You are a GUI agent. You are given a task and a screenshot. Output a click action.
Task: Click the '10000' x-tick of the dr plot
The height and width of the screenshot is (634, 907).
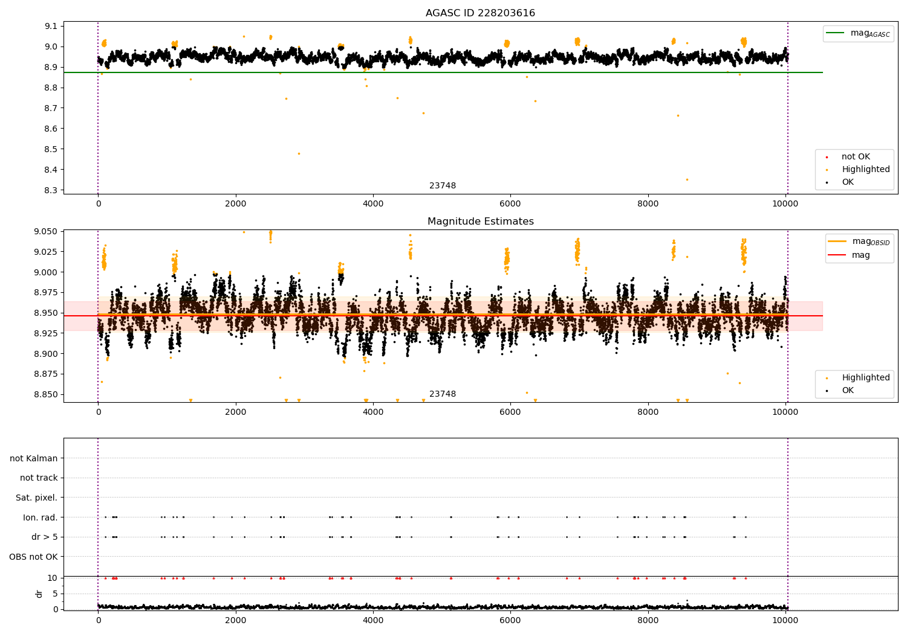click(x=785, y=621)
